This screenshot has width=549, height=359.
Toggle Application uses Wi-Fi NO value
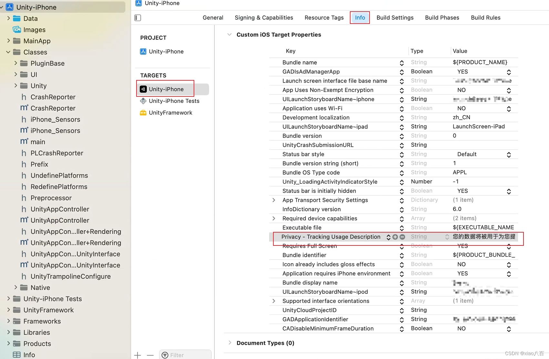(x=509, y=109)
